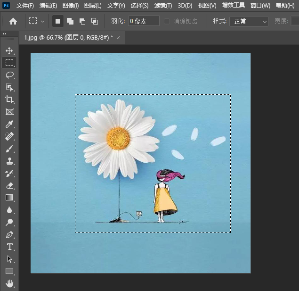Screen dimensions: 299x291
Task: Select the Crop tool
Action: [x=9, y=100]
